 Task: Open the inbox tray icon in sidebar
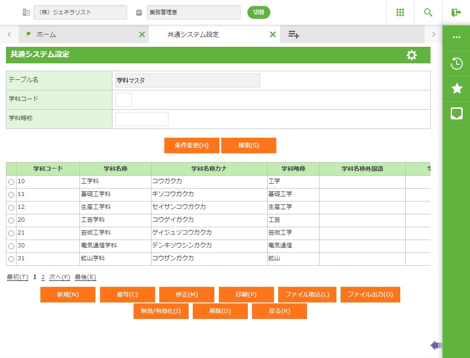(x=456, y=113)
